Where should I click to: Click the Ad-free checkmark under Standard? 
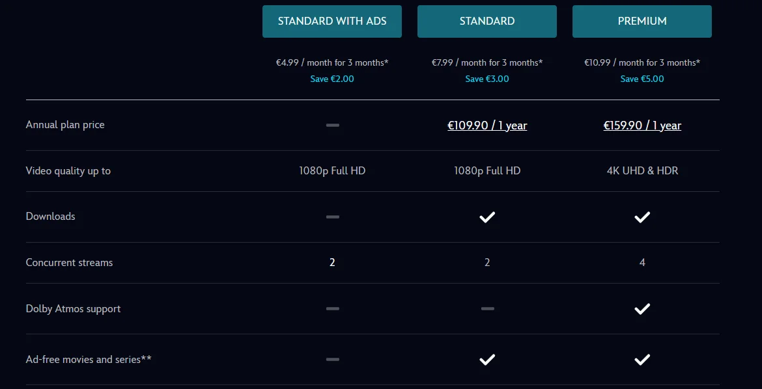(487, 359)
